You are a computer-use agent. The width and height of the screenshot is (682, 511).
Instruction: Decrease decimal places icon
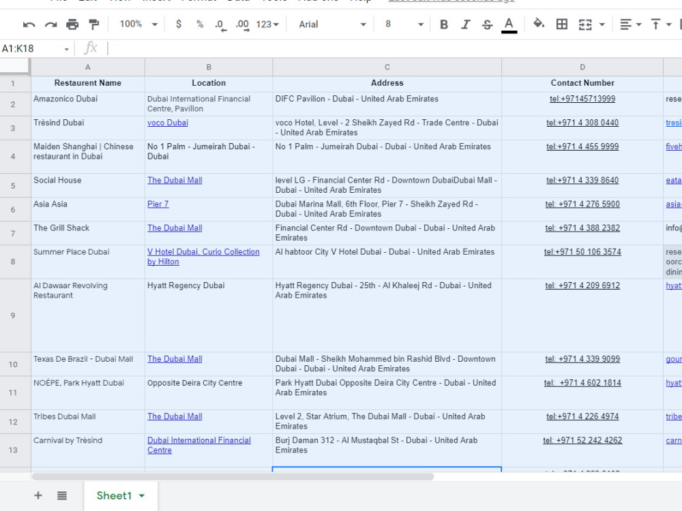pyautogui.click(x=220, y=25)
